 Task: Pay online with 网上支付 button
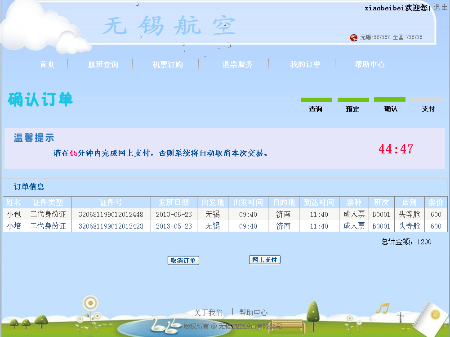[265, 260]
